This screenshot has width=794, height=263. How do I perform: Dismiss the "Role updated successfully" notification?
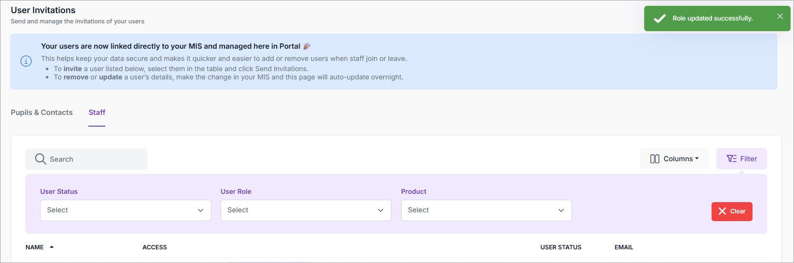(780, 17)
